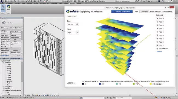Open the calendar picker next to Jan 1st
Screen dimensions: 178x99
click(x=77, y=24)
